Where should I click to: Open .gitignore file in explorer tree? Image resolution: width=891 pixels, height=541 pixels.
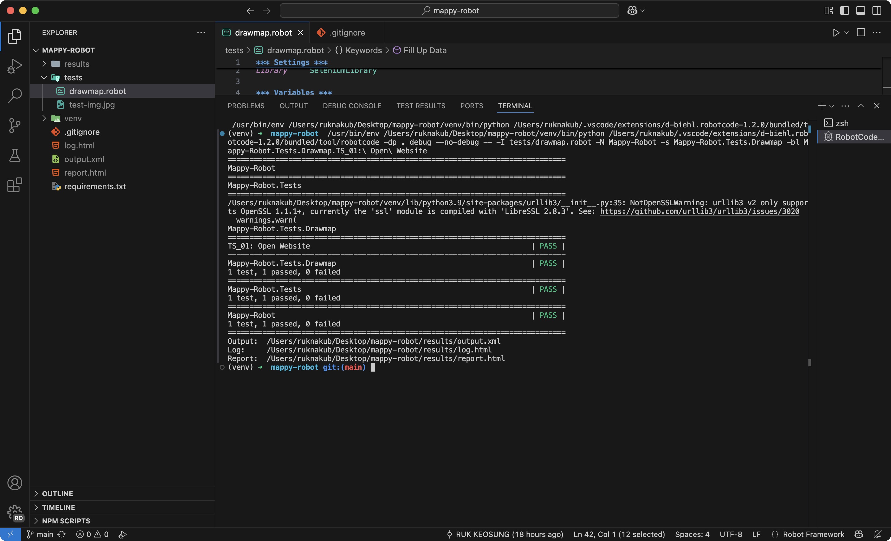click(122, 132)
